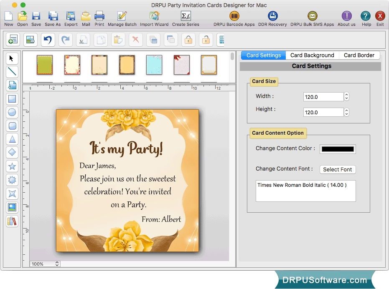Open the Import Wizard
Viewport: 389px width, 289px height.
154,18
